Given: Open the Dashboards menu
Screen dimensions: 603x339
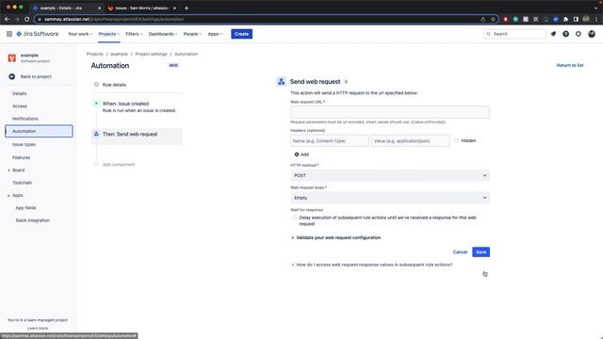Looking at the screenshot, I should coord(163,34).
